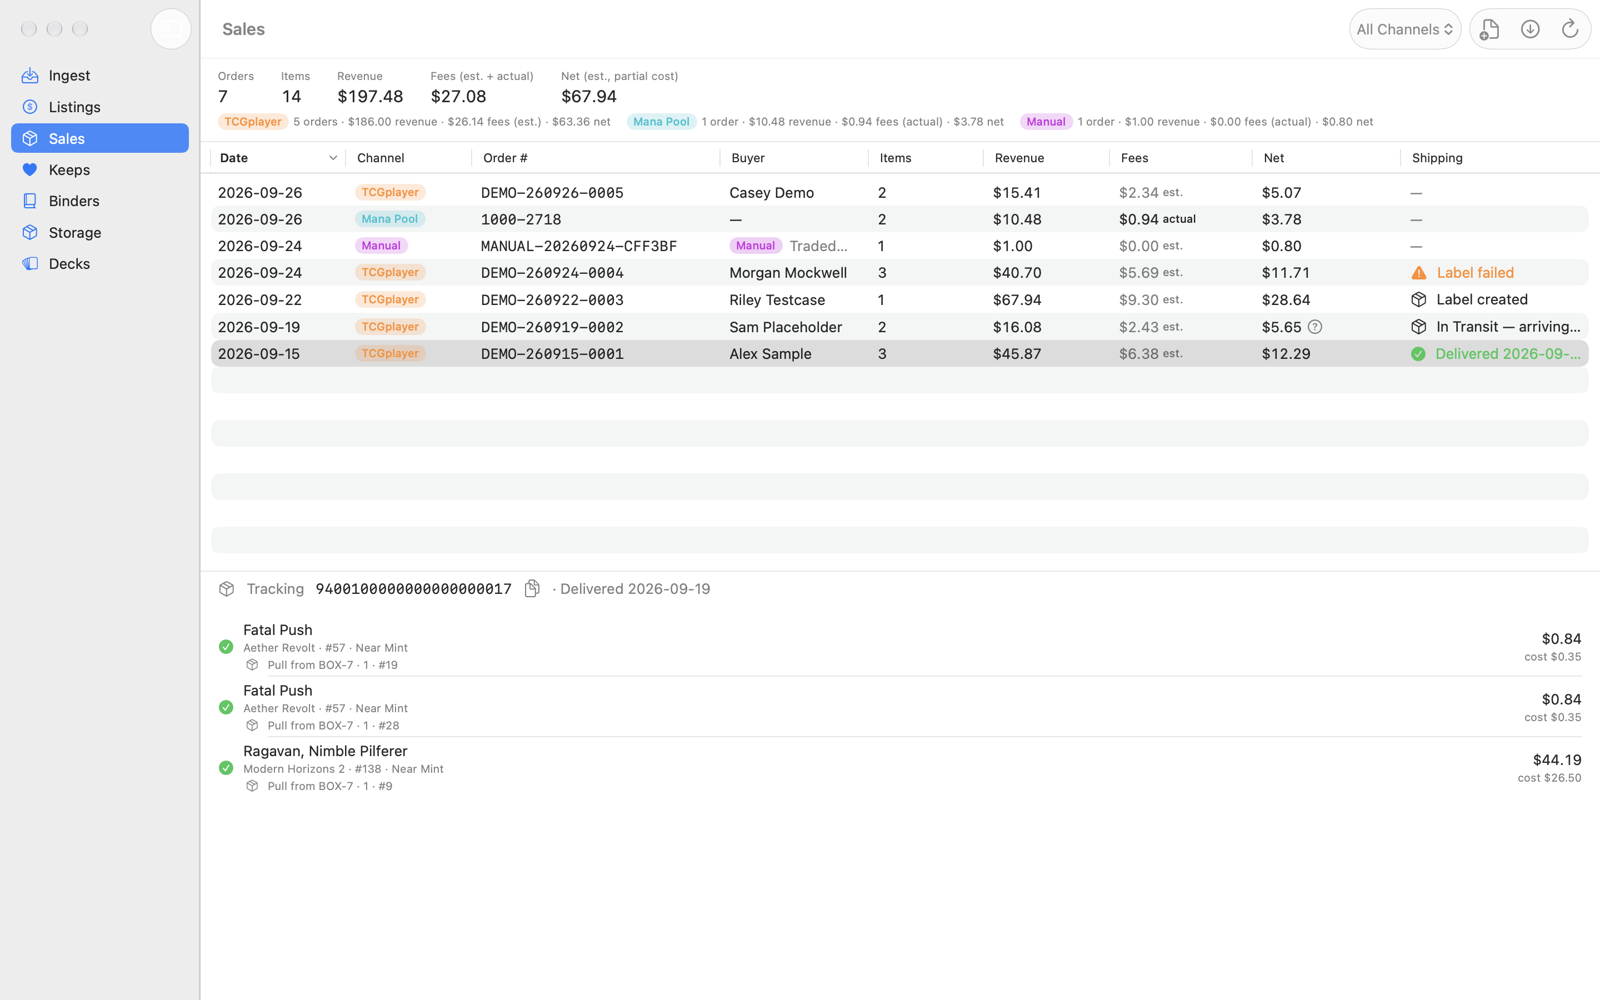Click the import file icon in toolbar

click(1489, 29)
